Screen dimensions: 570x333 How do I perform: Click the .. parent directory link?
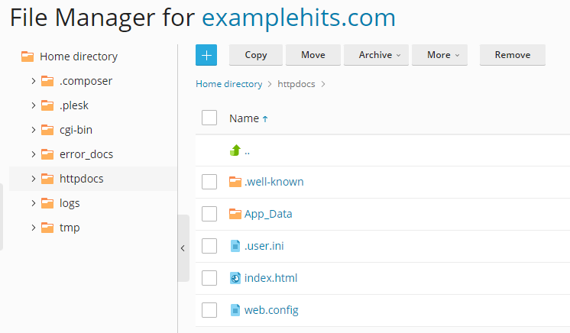tap(248, 151)
